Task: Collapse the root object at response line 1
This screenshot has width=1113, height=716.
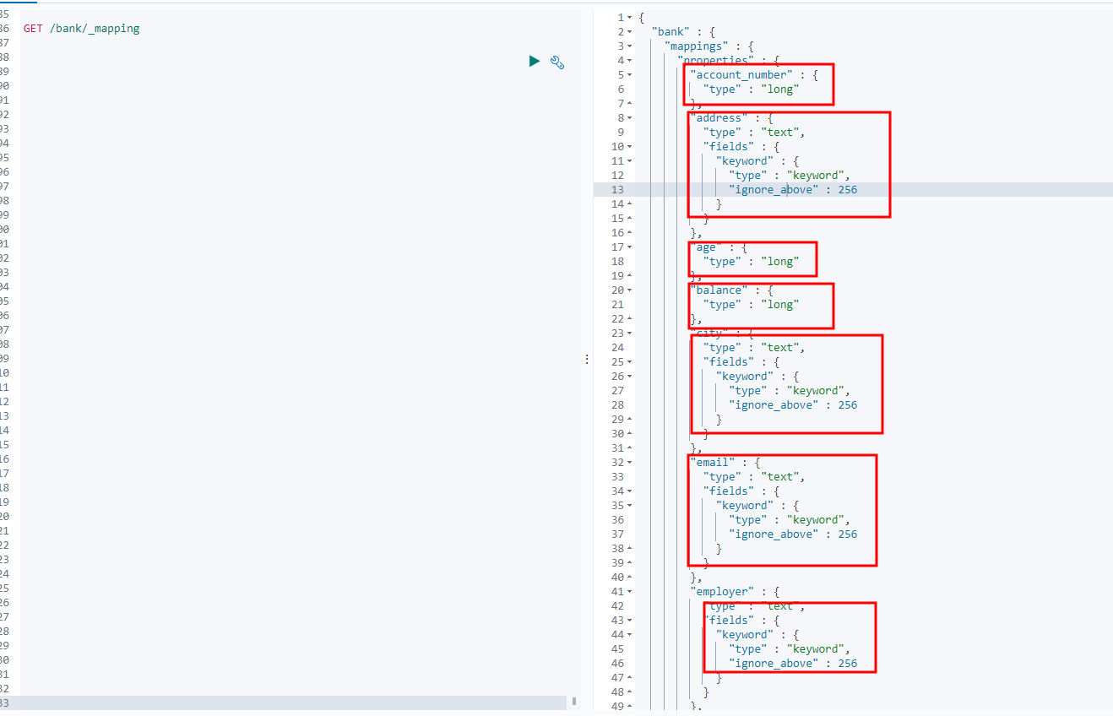Action: coord(629,18)
